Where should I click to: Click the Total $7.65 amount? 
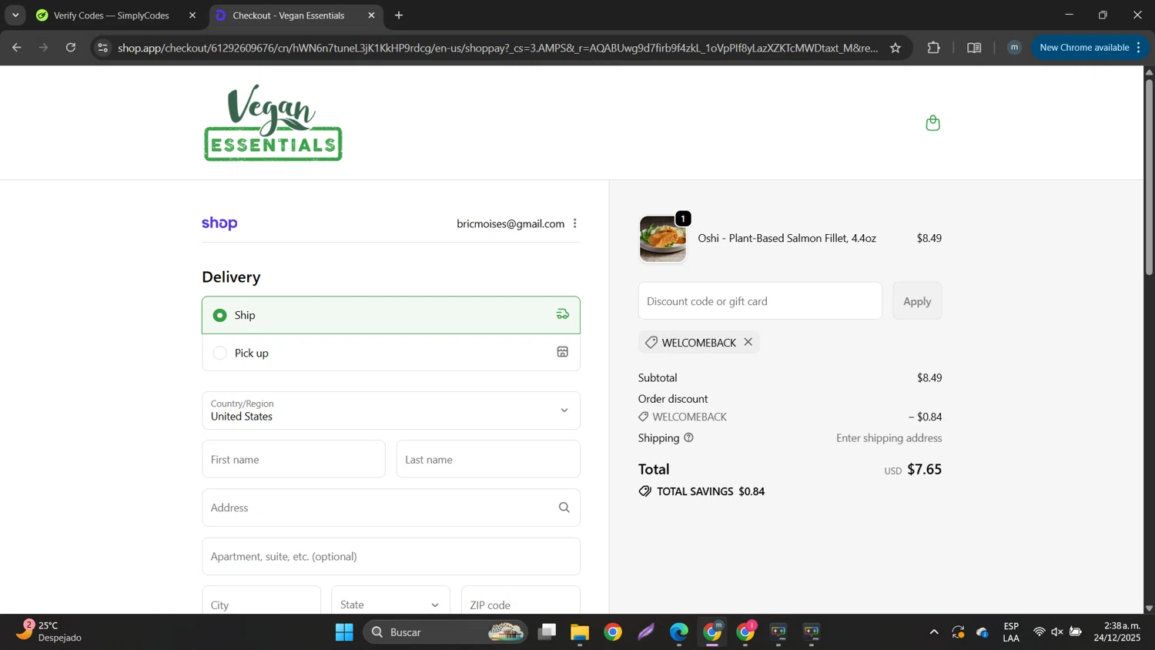pyautogui.click(x=924, y=469)
